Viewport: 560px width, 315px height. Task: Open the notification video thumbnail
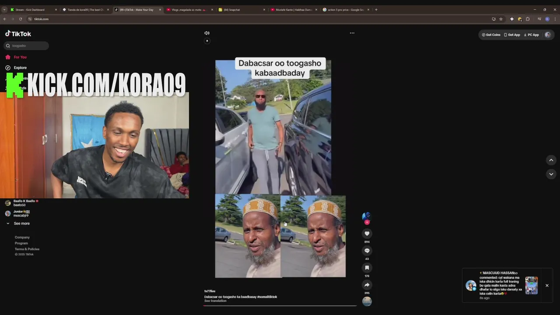(532, 285)
